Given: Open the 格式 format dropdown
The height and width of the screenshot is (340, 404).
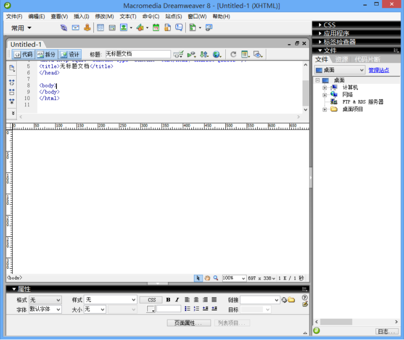Looking at the screenshot, I should click(45, 300).
